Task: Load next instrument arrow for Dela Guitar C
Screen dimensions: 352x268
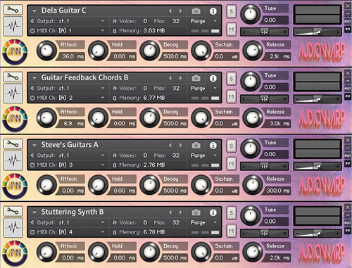Action: tap(180, 11)
